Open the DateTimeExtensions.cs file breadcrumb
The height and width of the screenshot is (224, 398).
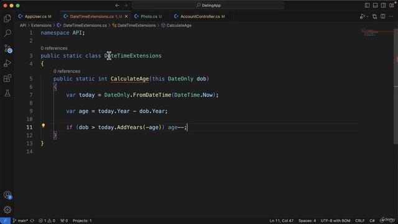pyautogui.click(x=82, y=26)
